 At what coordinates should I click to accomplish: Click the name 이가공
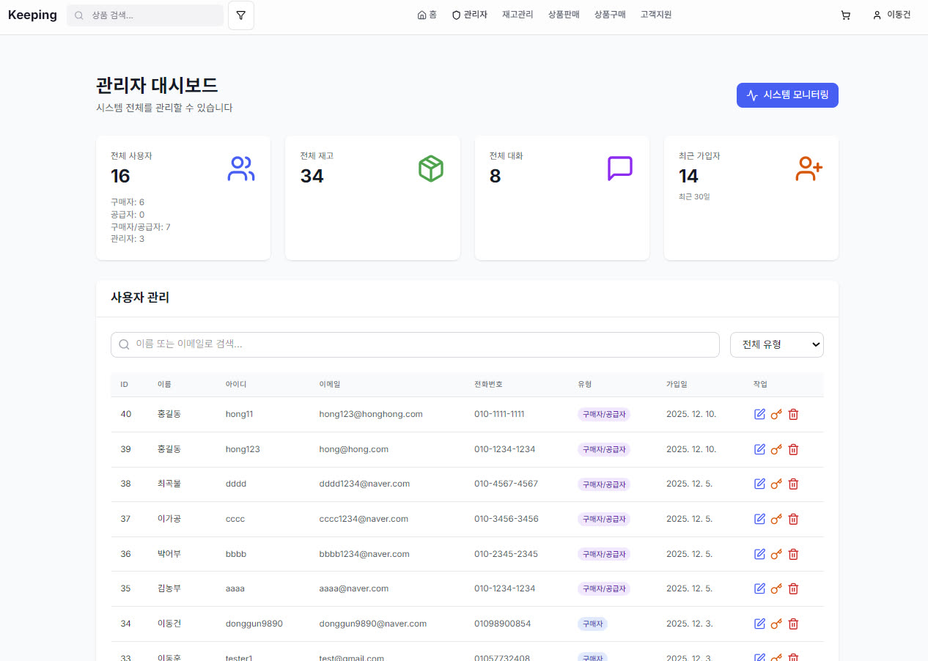click(169, 519)
